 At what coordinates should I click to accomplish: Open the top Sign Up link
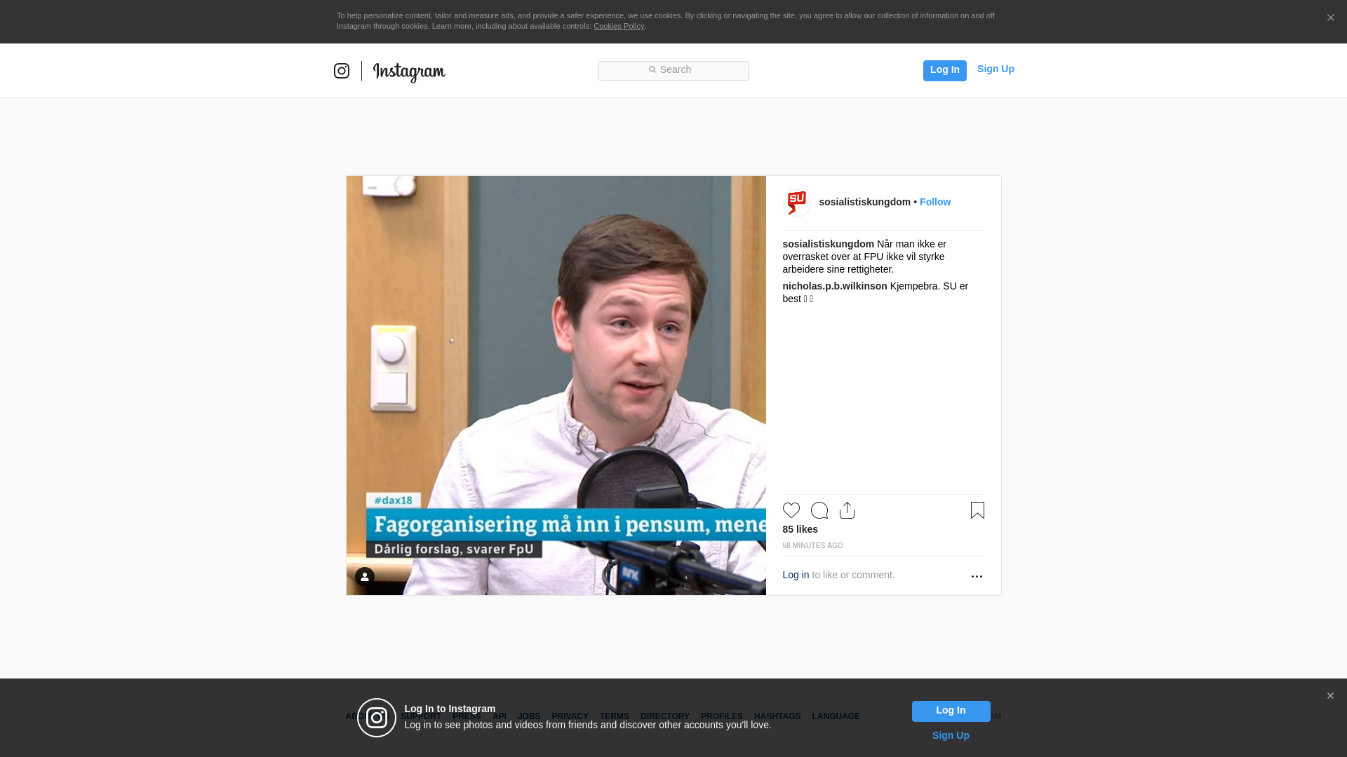pos(996,69)
